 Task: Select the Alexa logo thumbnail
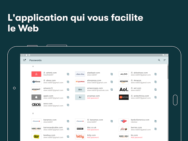pos(36,82)
